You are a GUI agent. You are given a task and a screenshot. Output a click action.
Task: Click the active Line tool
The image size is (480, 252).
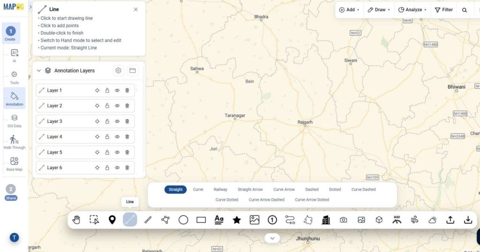tap(130, 219)
